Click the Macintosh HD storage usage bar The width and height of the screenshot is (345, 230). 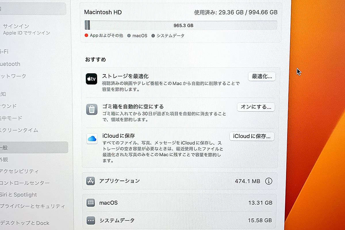(181, 25)
